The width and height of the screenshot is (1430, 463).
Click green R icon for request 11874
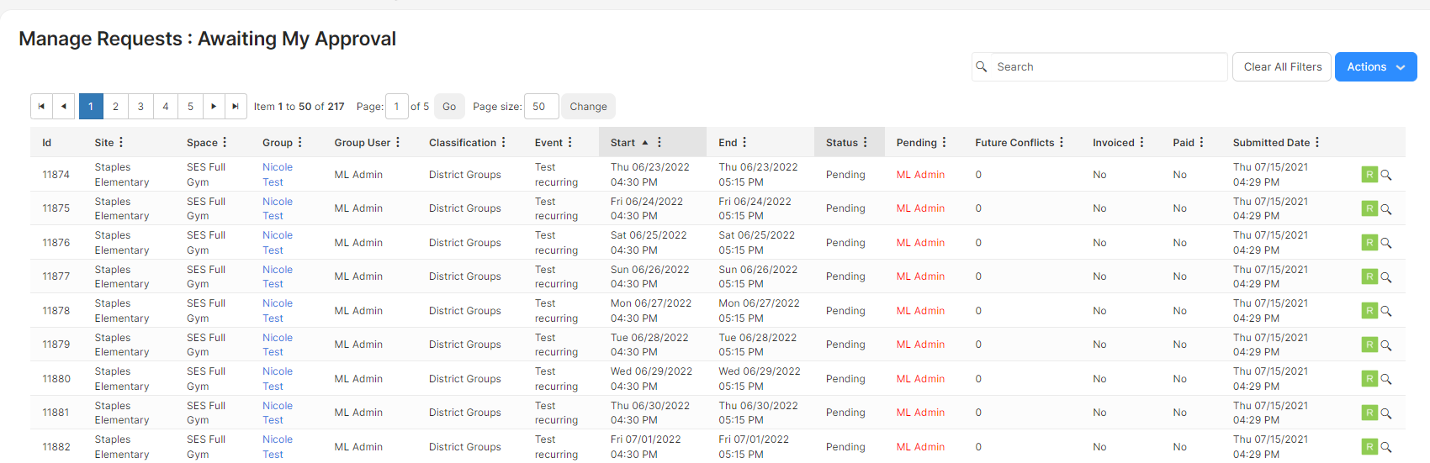(x=1369, y=175)
